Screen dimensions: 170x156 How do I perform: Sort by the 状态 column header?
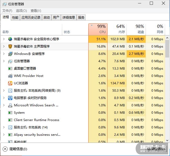pyautogui.click(x=75, y=29)
